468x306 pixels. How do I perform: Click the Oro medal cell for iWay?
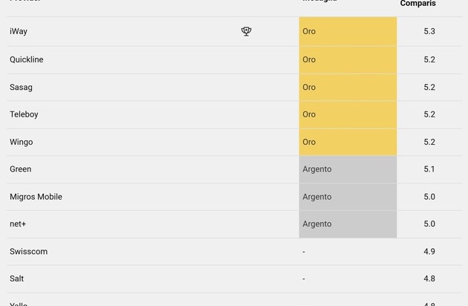[x=348, y=31]
